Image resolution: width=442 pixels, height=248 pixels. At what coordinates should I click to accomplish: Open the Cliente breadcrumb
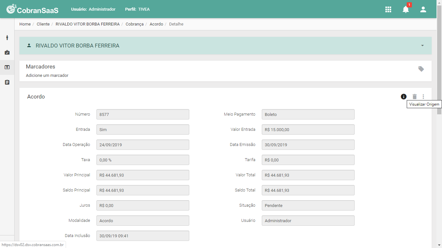(x=43, y=24)
